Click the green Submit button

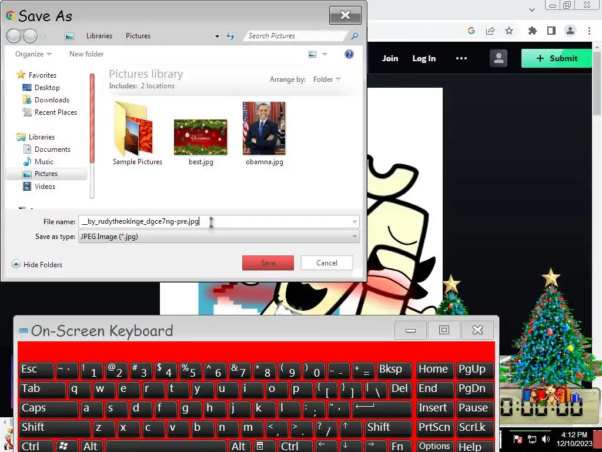(556, 58)
